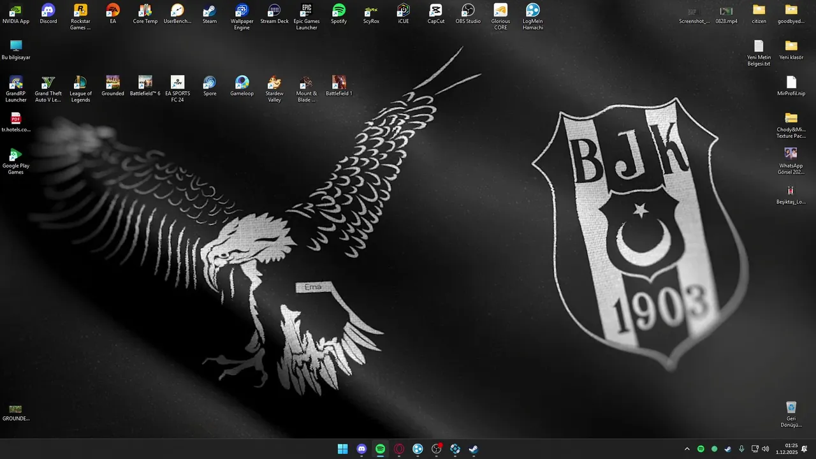Select the Spotify desktop shortcut

(x=339, y=14)
